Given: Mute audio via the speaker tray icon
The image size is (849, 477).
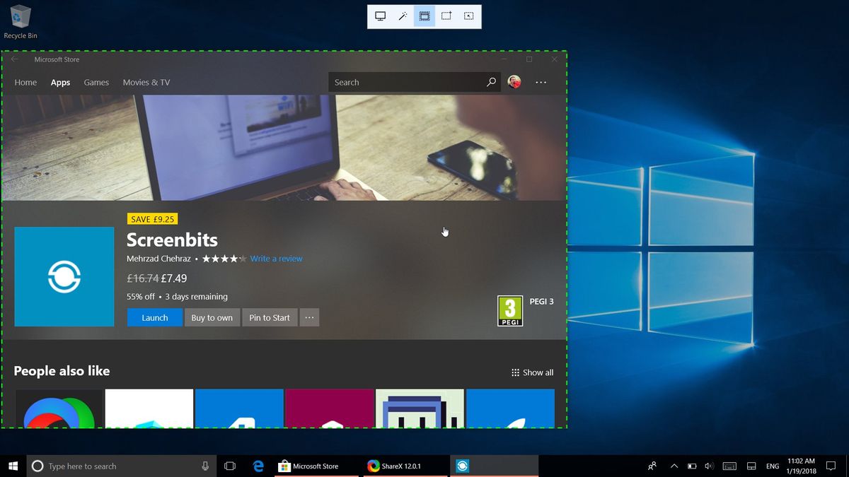Looking at the screenshot, I should click(x=709, y=466).
